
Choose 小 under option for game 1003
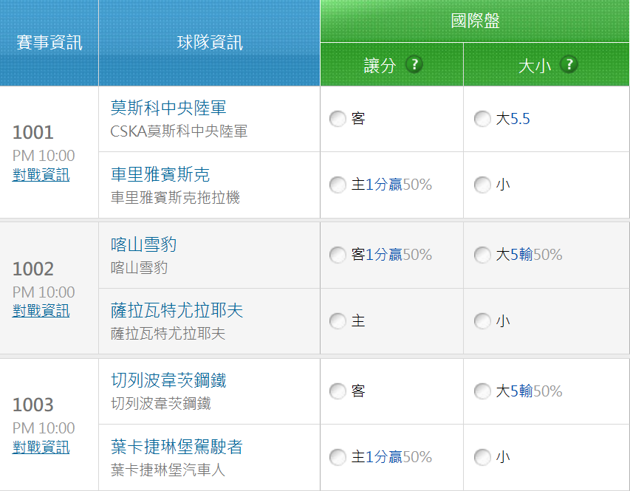tap(482, 457)
